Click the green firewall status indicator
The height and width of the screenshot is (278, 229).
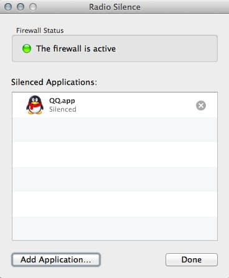27,48
